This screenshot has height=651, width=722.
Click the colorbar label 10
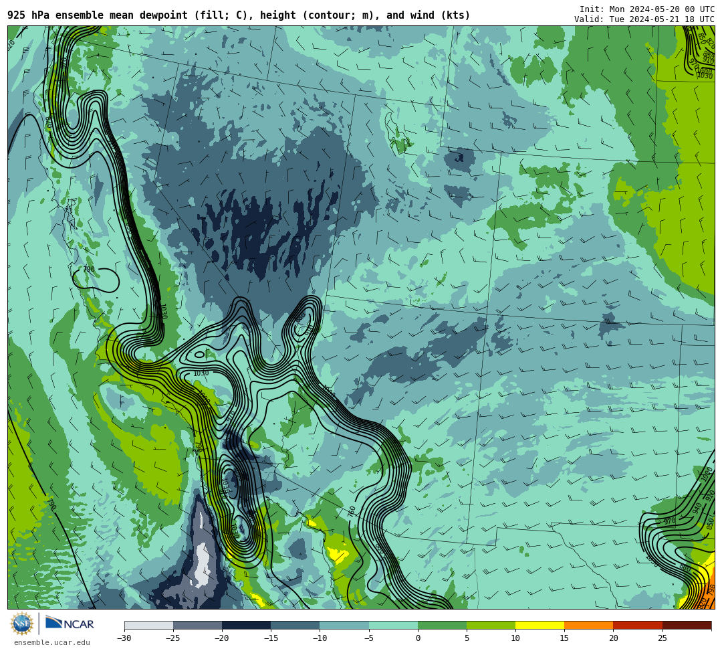coord(515,638)
